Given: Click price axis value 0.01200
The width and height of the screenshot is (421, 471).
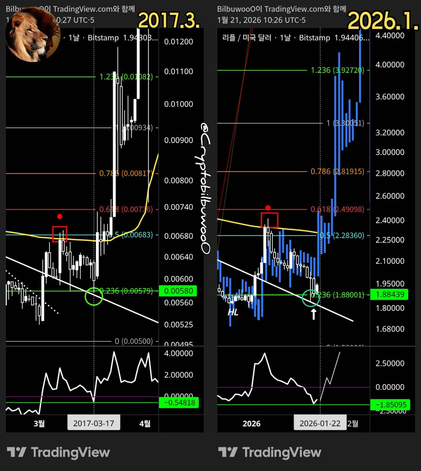Looking at the screenshot, I should coord(179,42).
